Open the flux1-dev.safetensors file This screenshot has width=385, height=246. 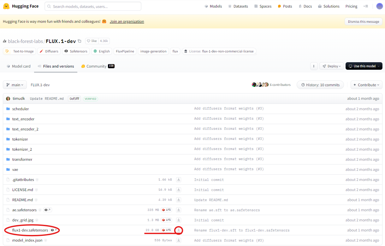point(30,230)
